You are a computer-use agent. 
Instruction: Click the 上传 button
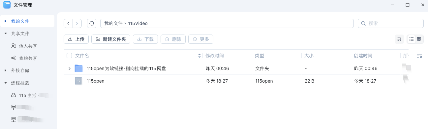(x=76, y=39)
